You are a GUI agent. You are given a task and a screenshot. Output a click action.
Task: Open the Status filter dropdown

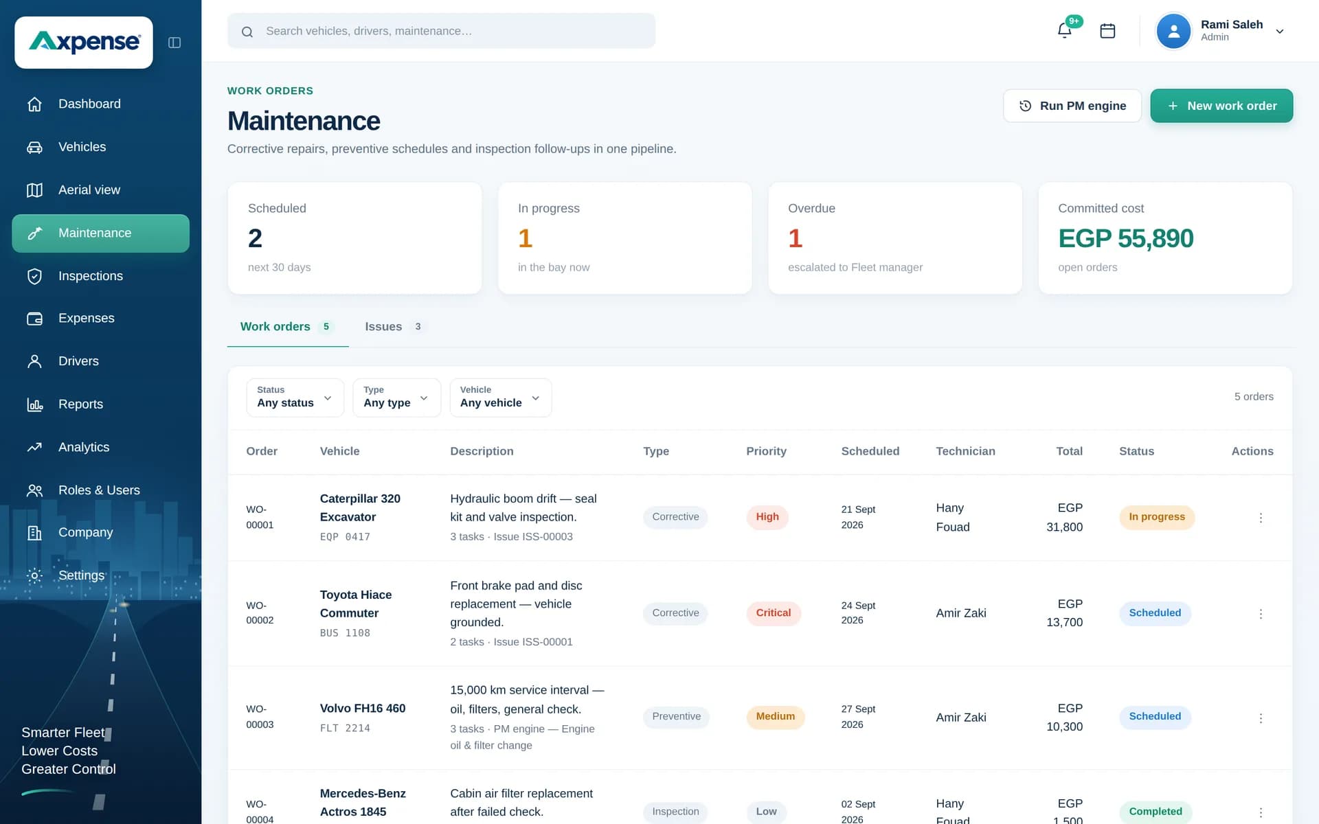[295, 398]
